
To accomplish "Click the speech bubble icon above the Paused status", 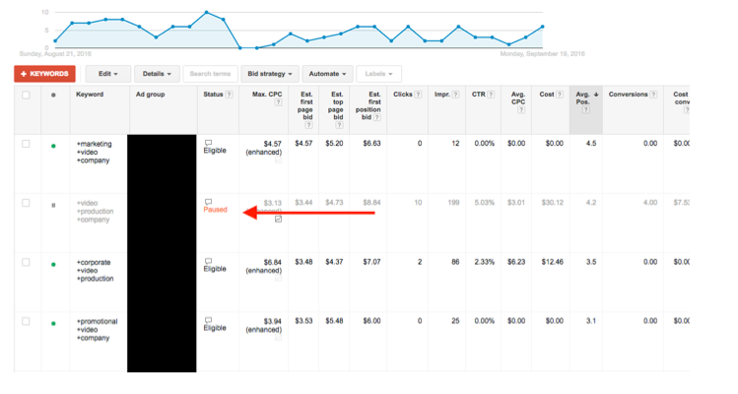I will pos(208,201).
